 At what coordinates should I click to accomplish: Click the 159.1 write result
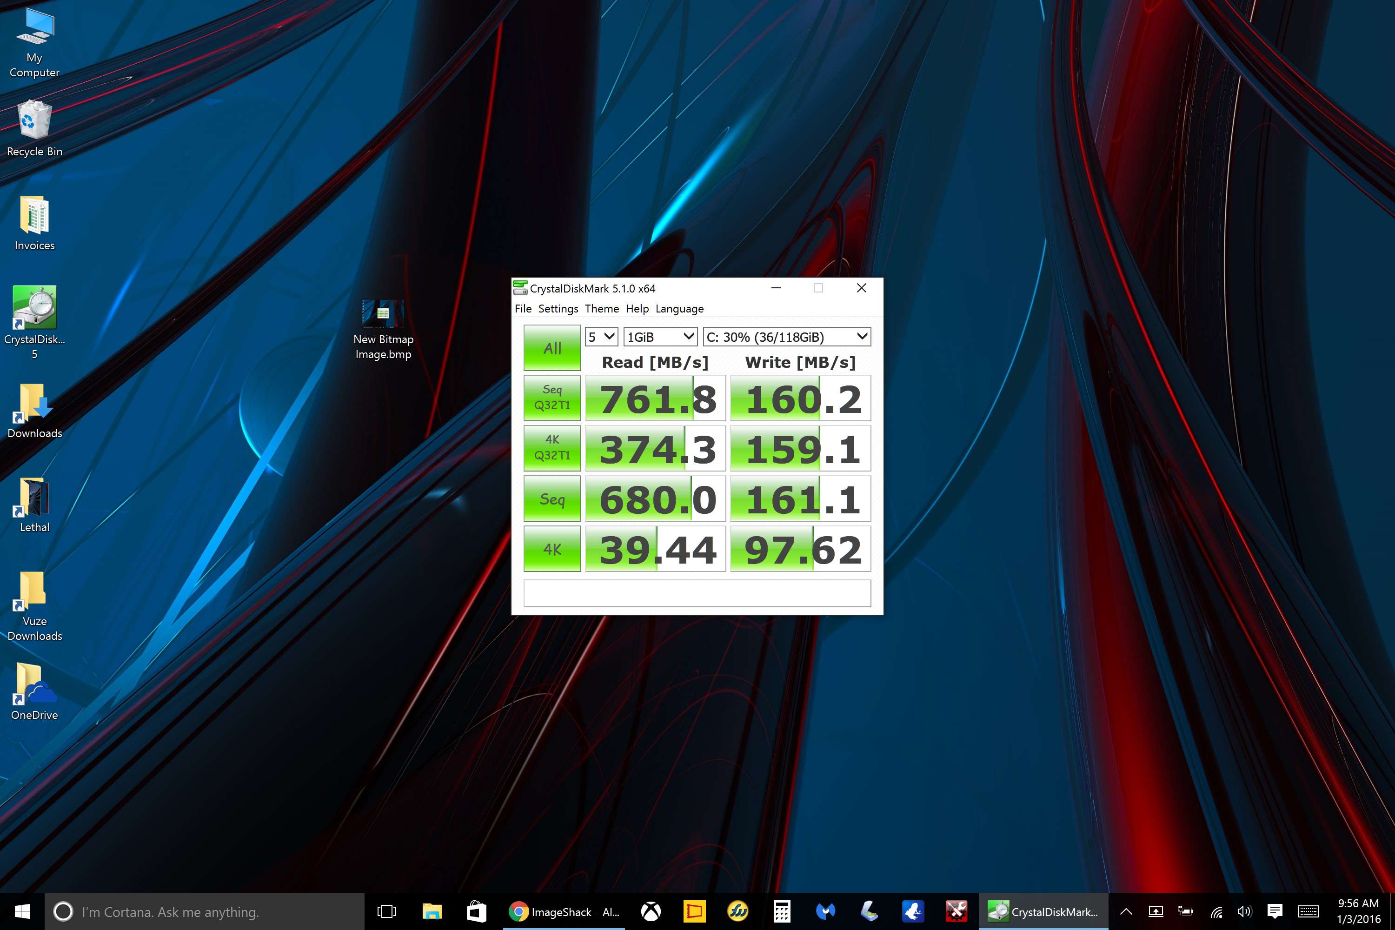coord(800,448)
